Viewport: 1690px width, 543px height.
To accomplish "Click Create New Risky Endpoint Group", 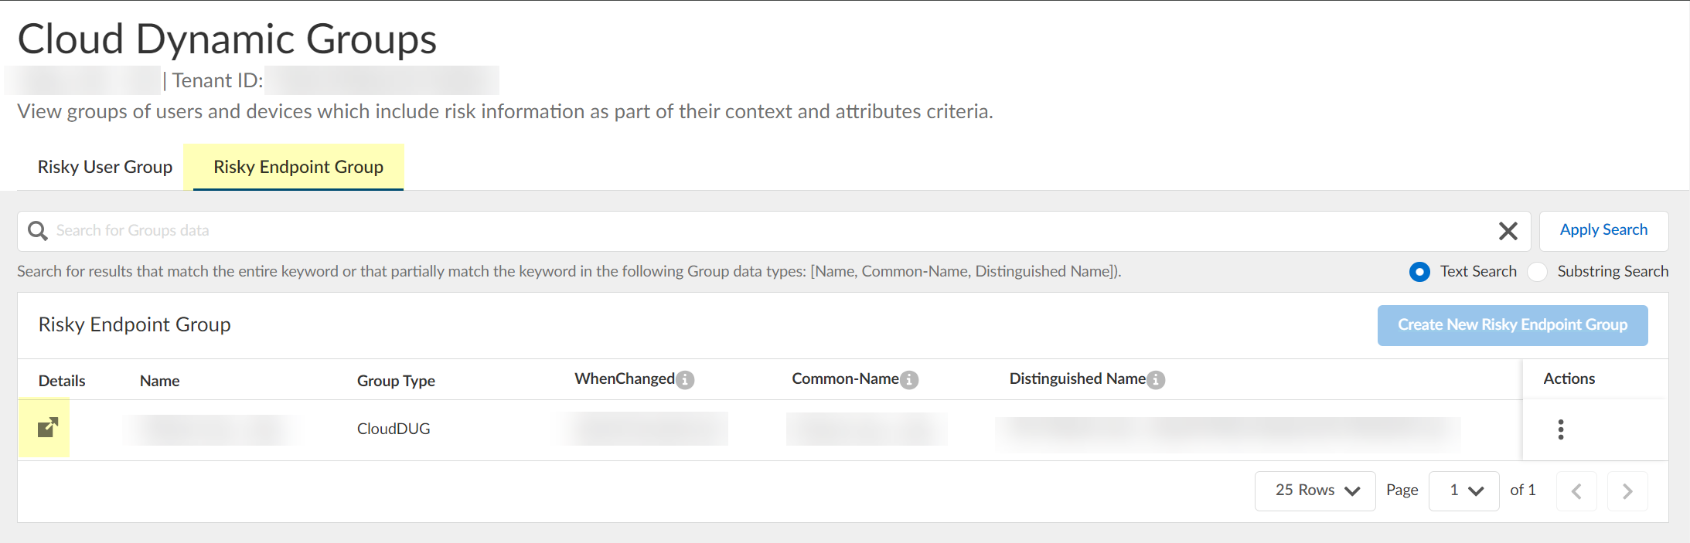I will 1512,325.
